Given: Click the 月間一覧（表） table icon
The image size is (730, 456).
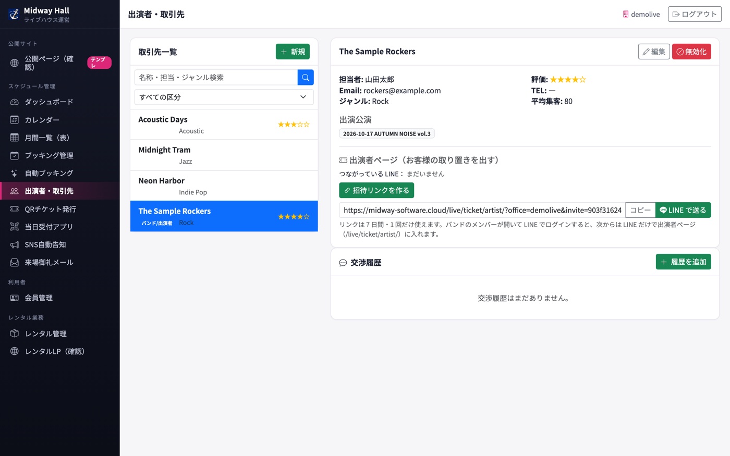Looking at the screenshot, I should pos(15,138).
